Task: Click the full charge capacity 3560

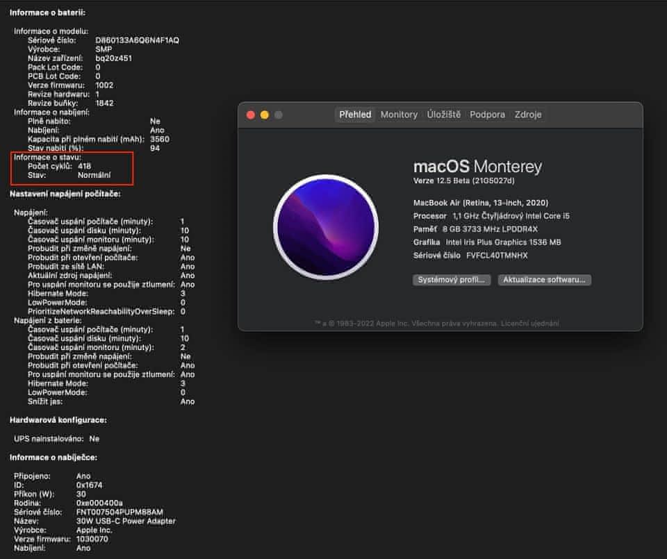Action: pos(160,139)
